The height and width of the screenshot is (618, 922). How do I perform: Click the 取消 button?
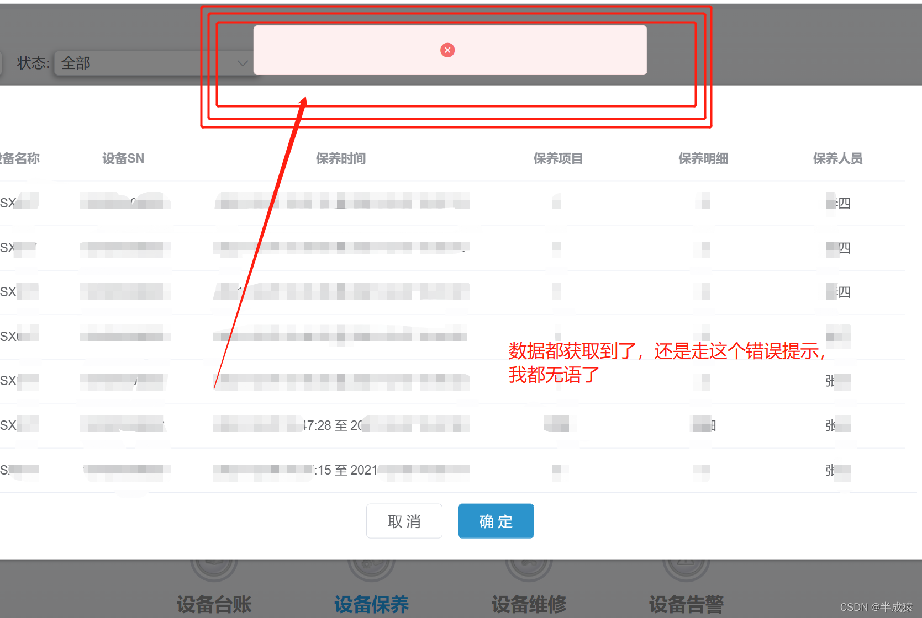(404, 521)
